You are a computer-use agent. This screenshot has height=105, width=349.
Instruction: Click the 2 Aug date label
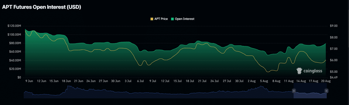[252, 81]
